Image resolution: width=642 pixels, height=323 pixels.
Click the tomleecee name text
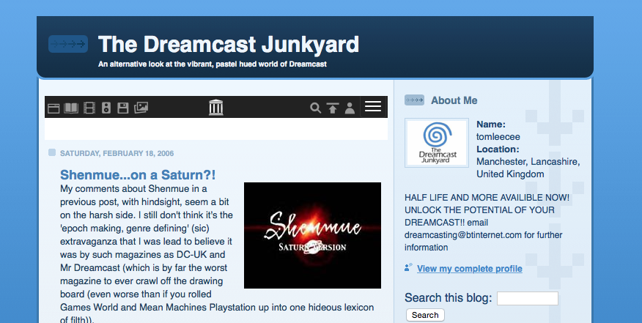tap(498, 137)
